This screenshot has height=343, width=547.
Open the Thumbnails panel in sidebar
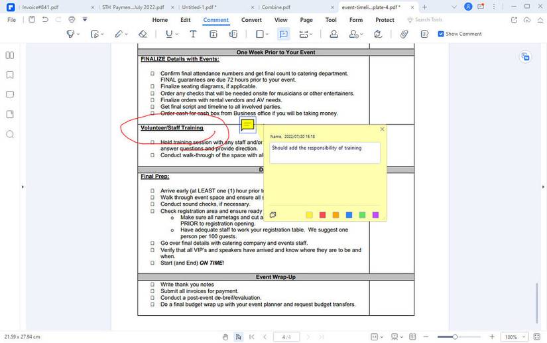[x=10, y=55]
